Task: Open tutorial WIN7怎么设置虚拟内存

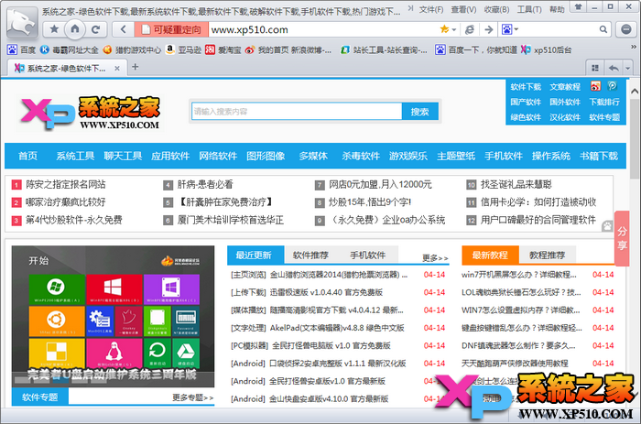Action: (520, 310)
